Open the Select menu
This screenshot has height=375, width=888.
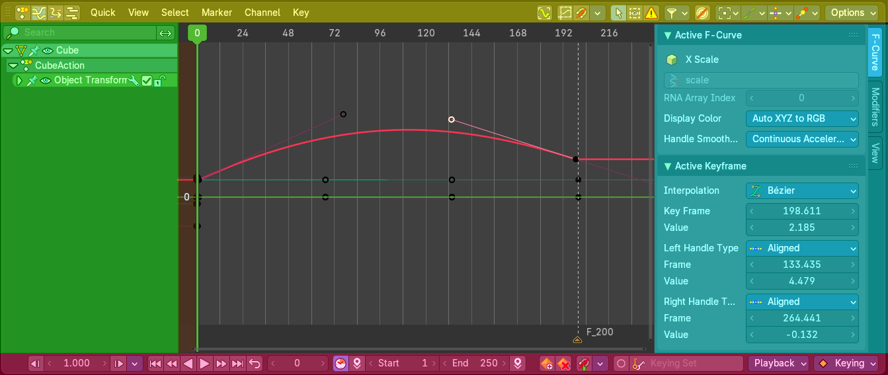175,13
